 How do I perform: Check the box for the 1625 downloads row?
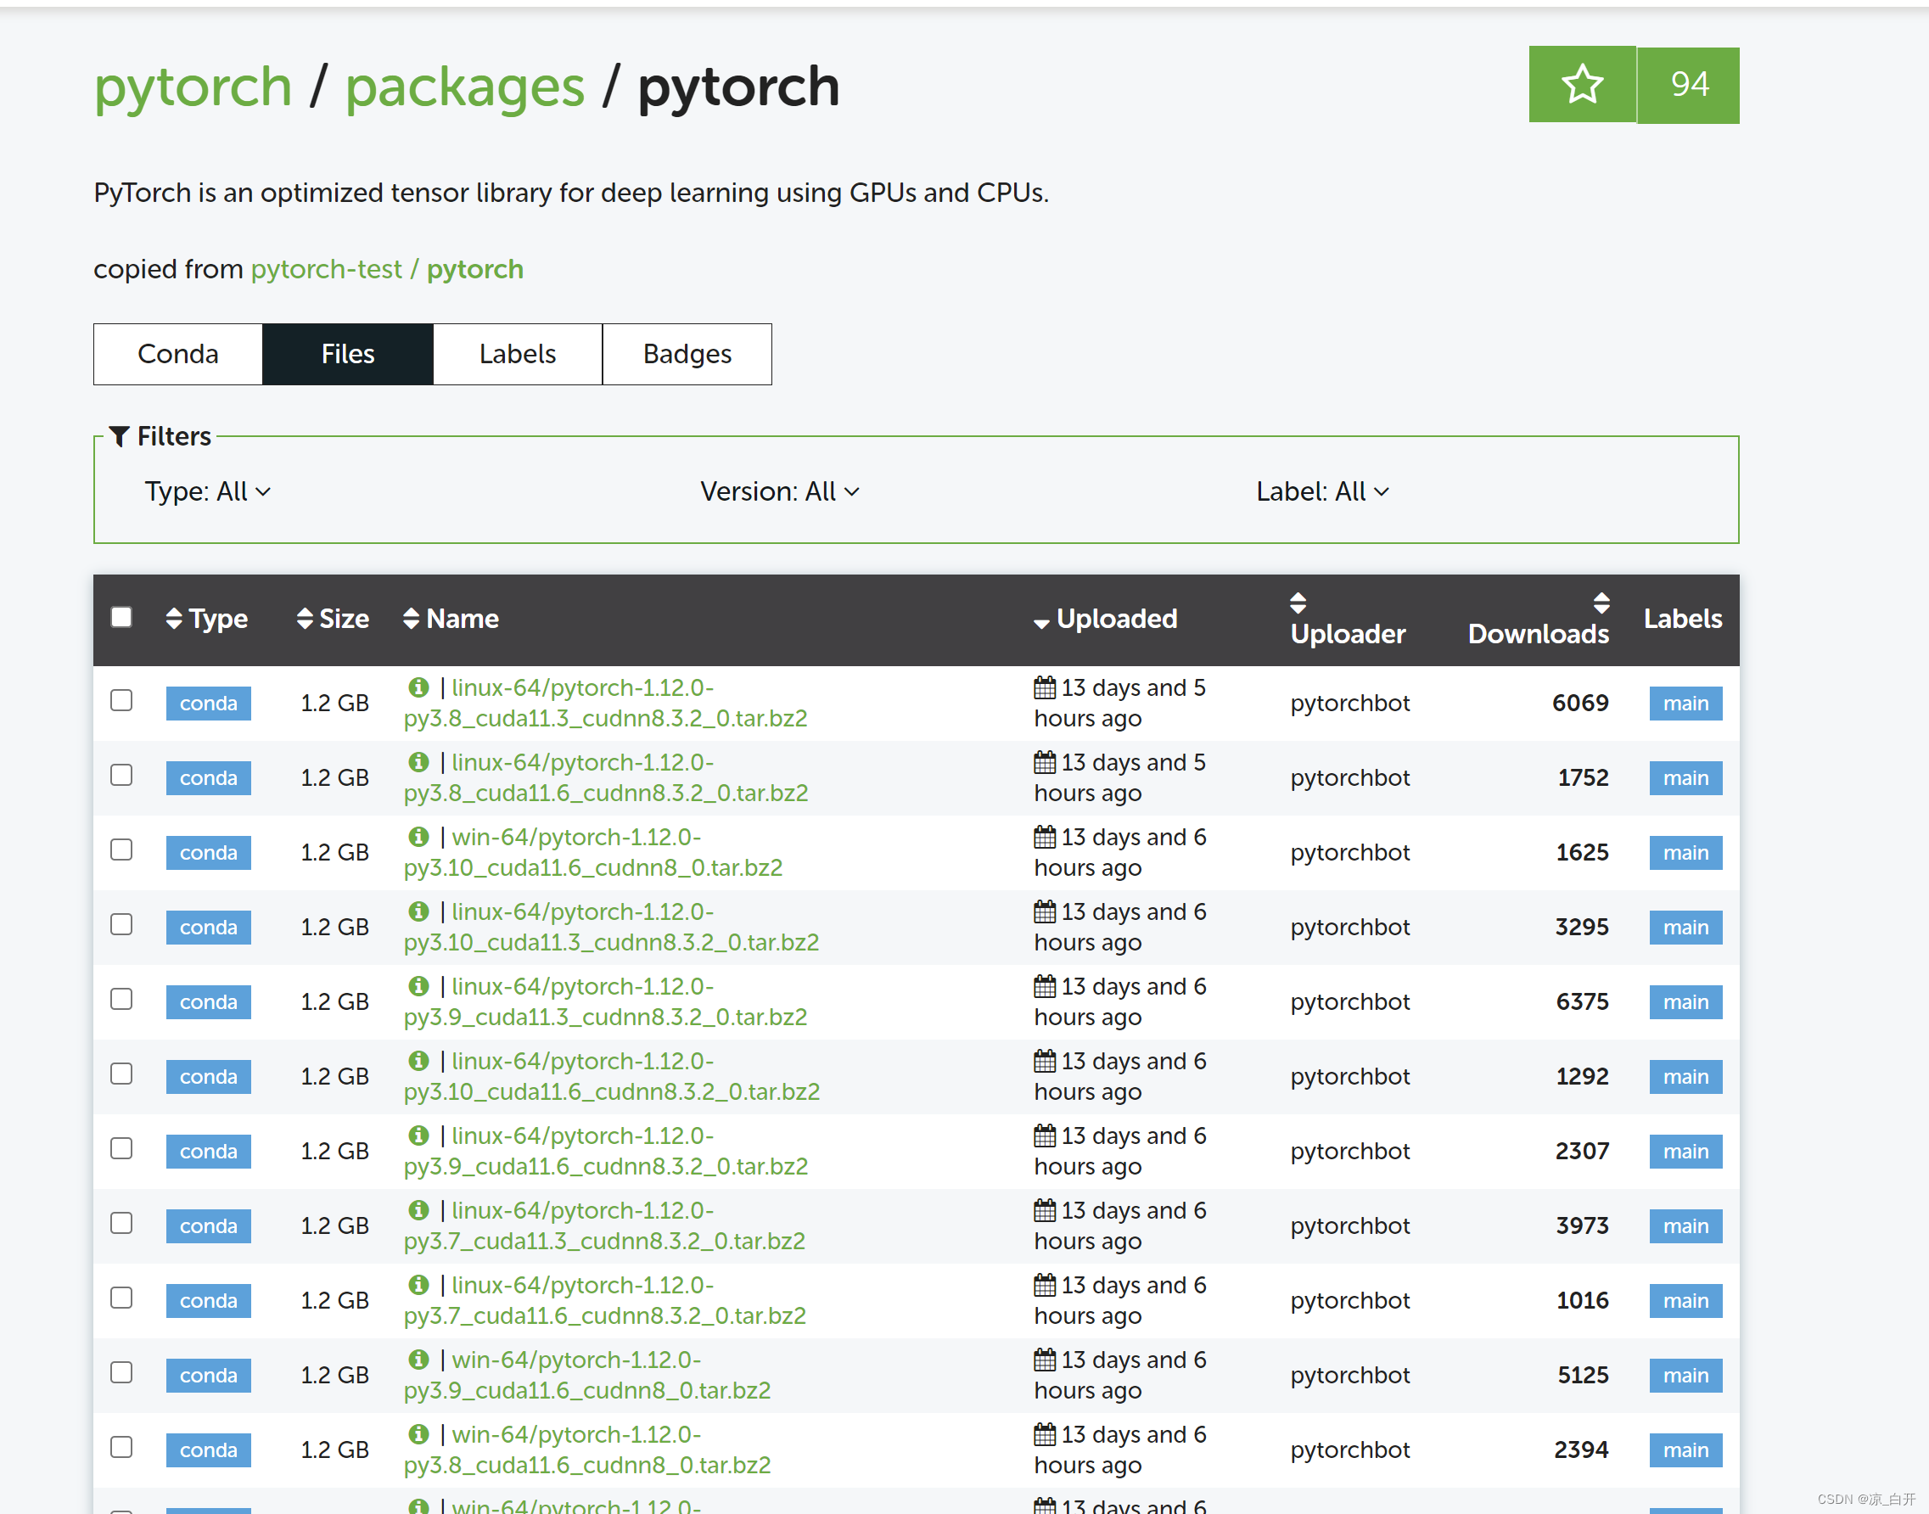(121, 850)
